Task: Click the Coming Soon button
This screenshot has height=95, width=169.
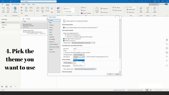Action: coord(154,4)
